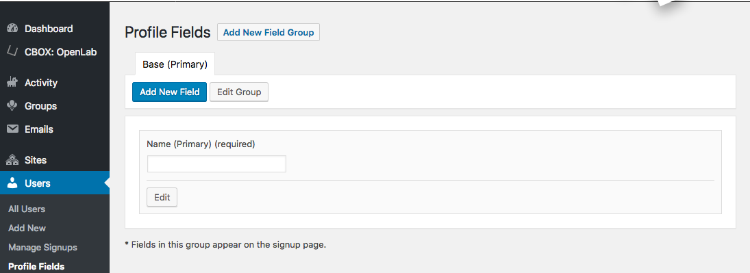Click the Activity icon in sidebar
The image size is (750, 273).
[x=12, y=83]
